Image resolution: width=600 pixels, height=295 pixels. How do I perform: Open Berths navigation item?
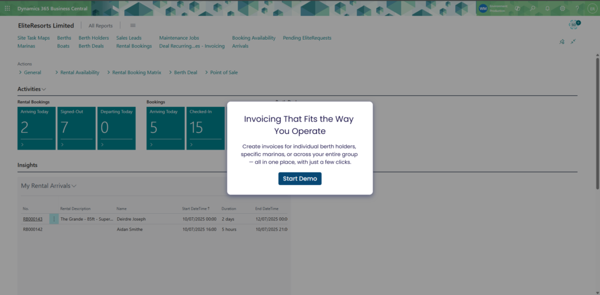64,38
